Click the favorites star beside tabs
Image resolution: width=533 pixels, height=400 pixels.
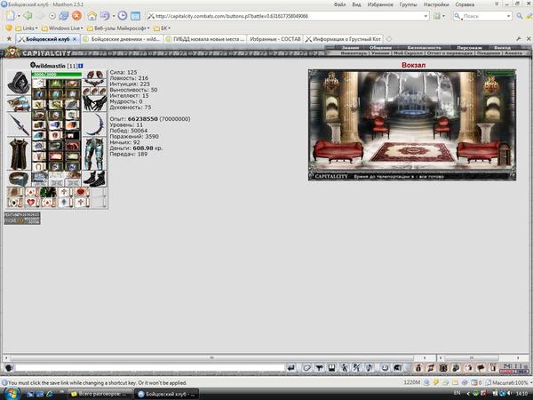pos(9,39)
